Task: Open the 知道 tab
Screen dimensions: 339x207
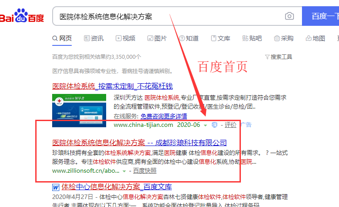Action: [x=189, y=38]
